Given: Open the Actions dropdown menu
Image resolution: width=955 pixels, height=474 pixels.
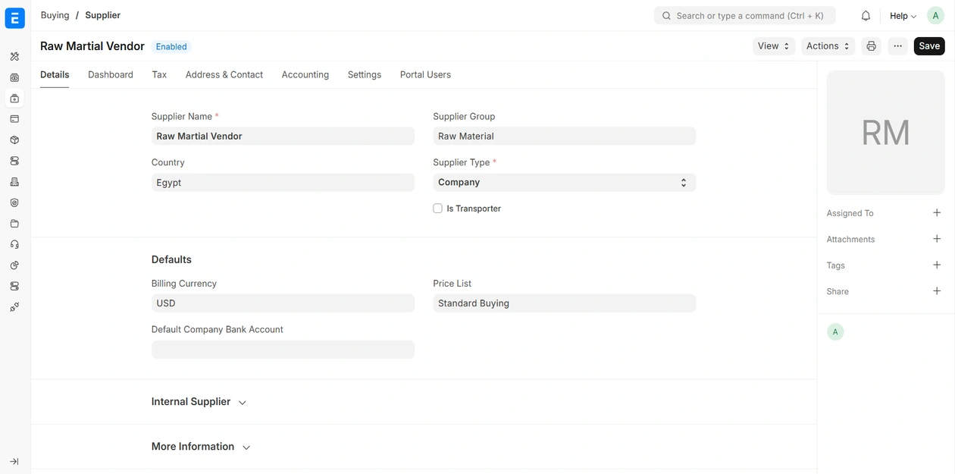Looking at the screenshot, I should pyautogui.click(x=828, y=46).
